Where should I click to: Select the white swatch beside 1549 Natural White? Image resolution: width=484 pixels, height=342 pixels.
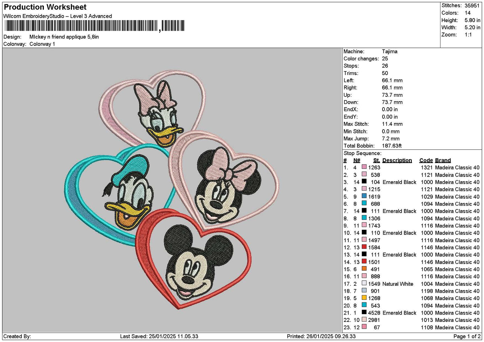364,283
